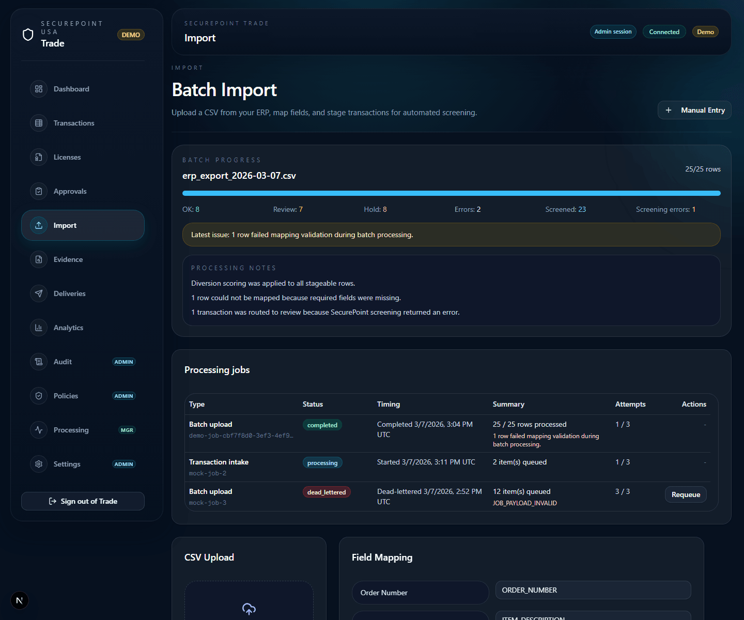The width and height of the screenshot is (744, 620).
Task: Click '2 item(s) queued' summary text
Action: pyautogui.click(x=520, y=462)
